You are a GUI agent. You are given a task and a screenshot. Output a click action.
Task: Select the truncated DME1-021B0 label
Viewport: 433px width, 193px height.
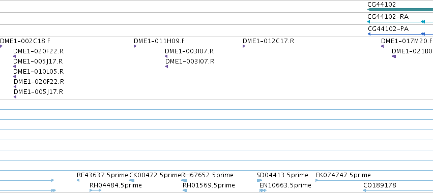[x=412, y=51]
